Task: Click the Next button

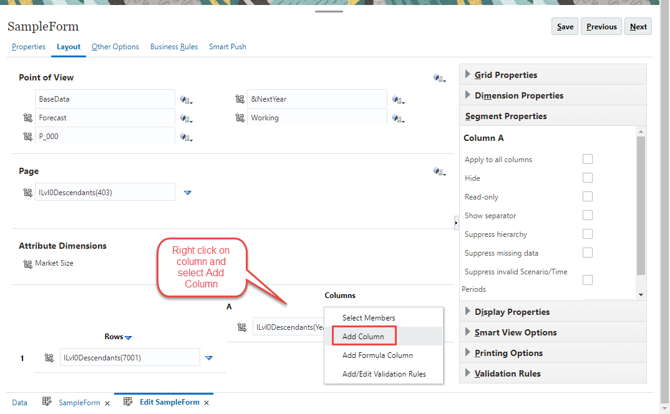Action: point(638,26)
